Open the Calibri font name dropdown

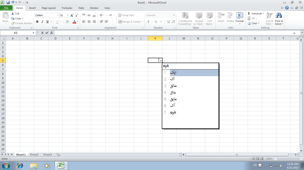click(58, 15)
